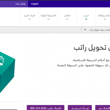The height and width of the screenshot is (110, 110).
Task: Expand chevron under تمويل
Action: (86, 19)
